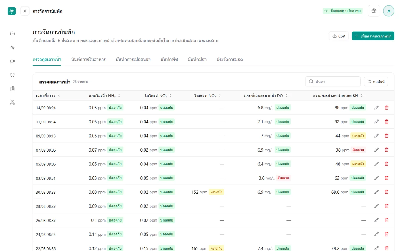Click เพิ่มตรวจคุณภาพน้ำ button

pos(373,36)
